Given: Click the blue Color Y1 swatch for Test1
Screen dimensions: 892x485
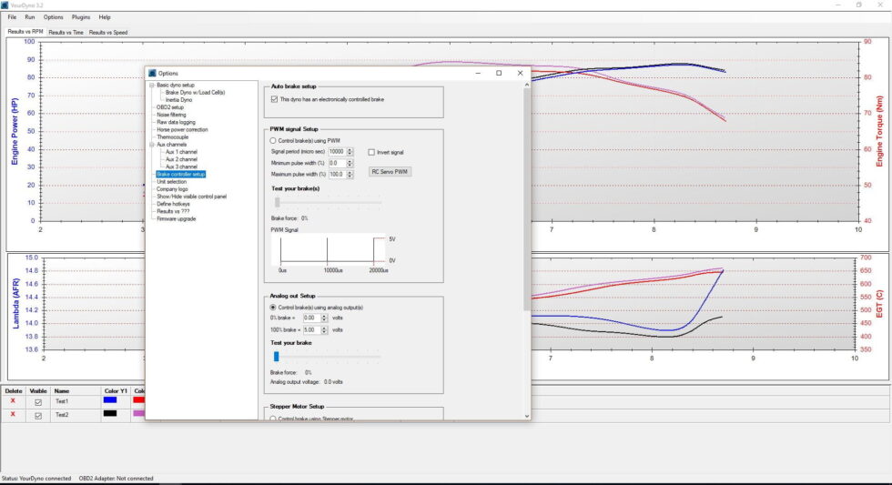Looking at the screenshot, I should [x=110, y=400].
